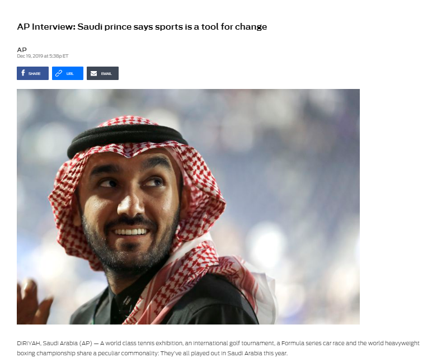Click the Dec 19, 2019 publish date
This screenshot has width=432, height=362.
click(x=30, y=56)
